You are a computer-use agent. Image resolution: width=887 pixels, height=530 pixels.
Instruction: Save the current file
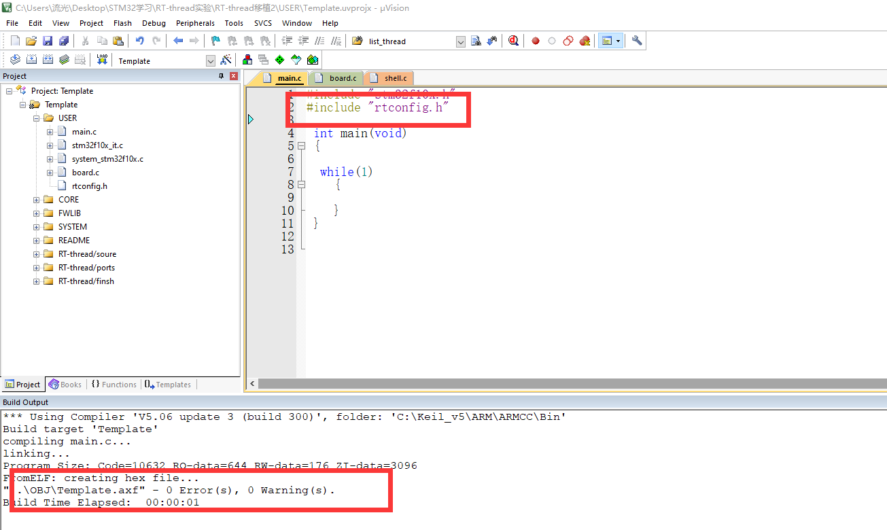click(x=48, y=41)
